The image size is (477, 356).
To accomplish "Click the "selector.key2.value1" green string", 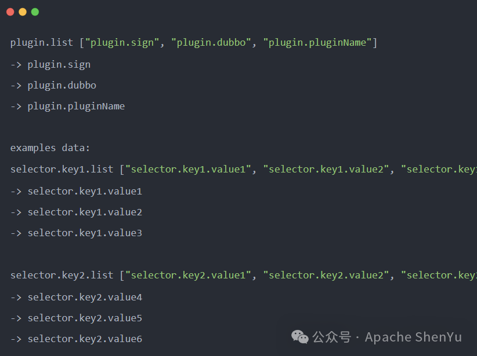I will tap(189, 275).
